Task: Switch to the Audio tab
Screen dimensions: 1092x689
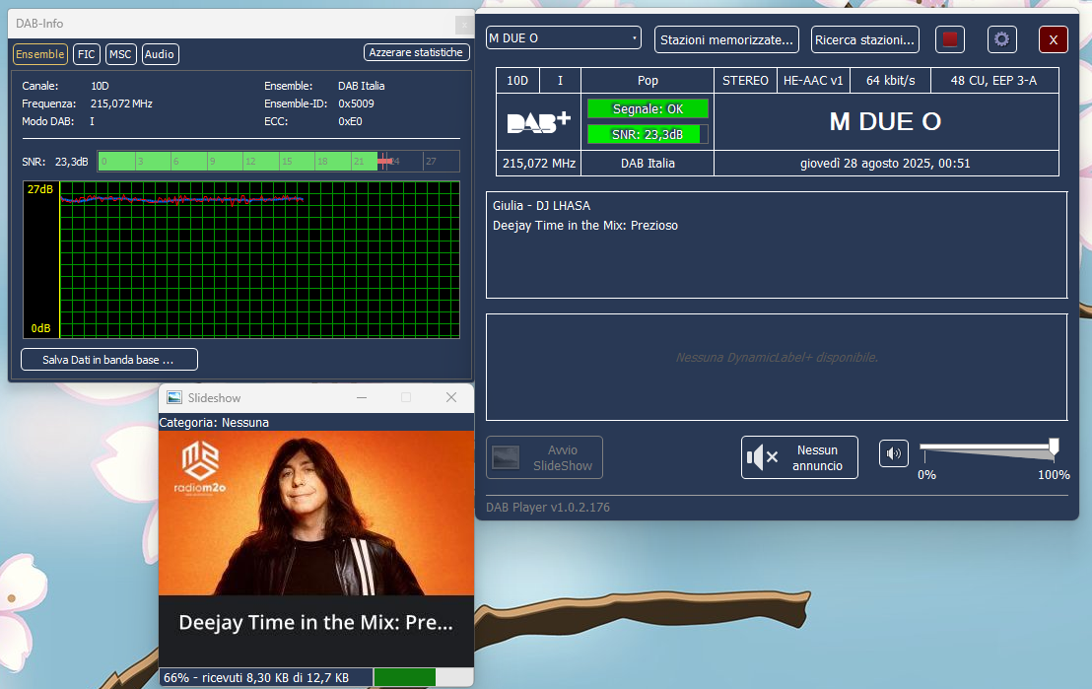Action: click(160, 53)
